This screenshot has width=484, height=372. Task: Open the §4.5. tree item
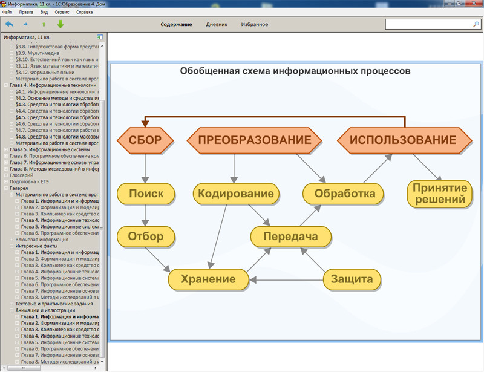coord(57,117)
